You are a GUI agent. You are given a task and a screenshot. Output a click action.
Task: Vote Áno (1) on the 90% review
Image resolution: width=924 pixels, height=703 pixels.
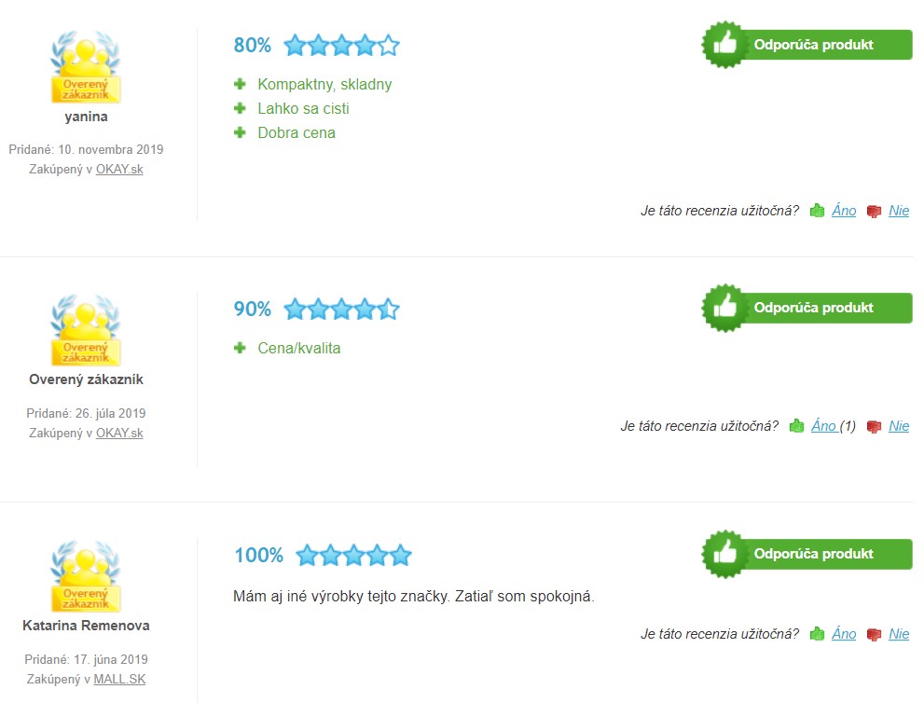click(x=834, y=425)
